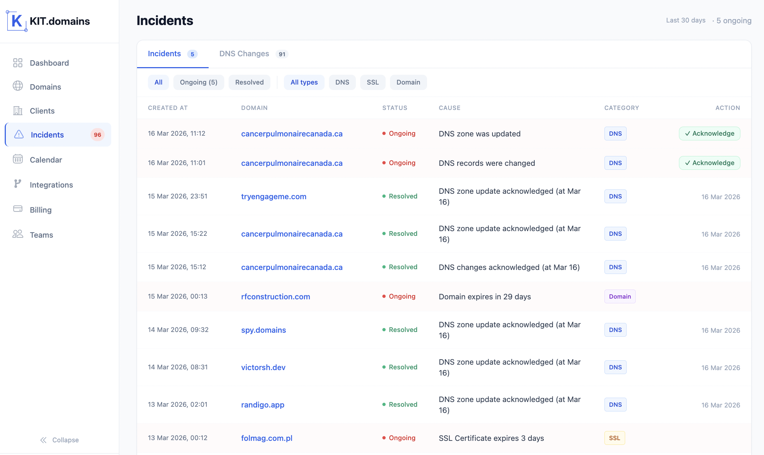The image size is (764, 455).
Task: Click "SSL Certificate expires 3 days" cause
Action: tap(491, 438)
